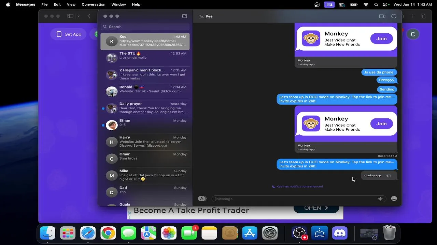Open The STU group conversation
This screenshot has height=245, width=437.
[x=145, y=58]
